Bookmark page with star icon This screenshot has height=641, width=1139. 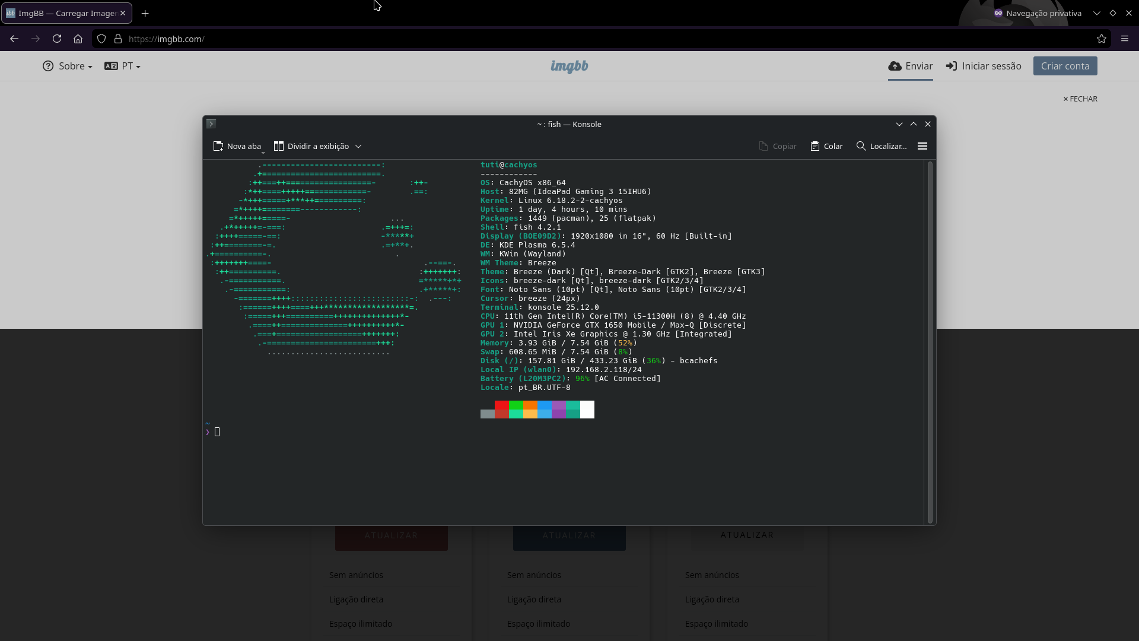[1102, 39]
